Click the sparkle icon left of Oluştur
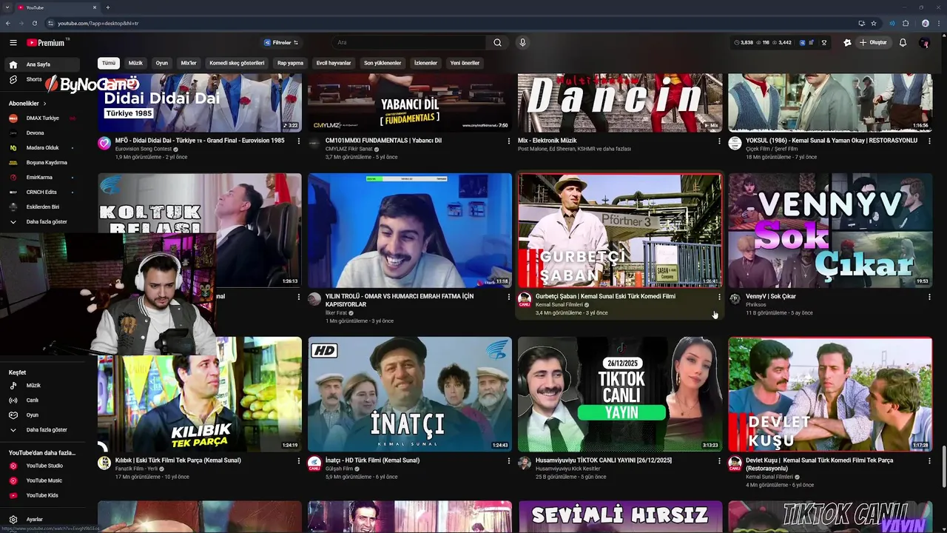 pos(847,43)
